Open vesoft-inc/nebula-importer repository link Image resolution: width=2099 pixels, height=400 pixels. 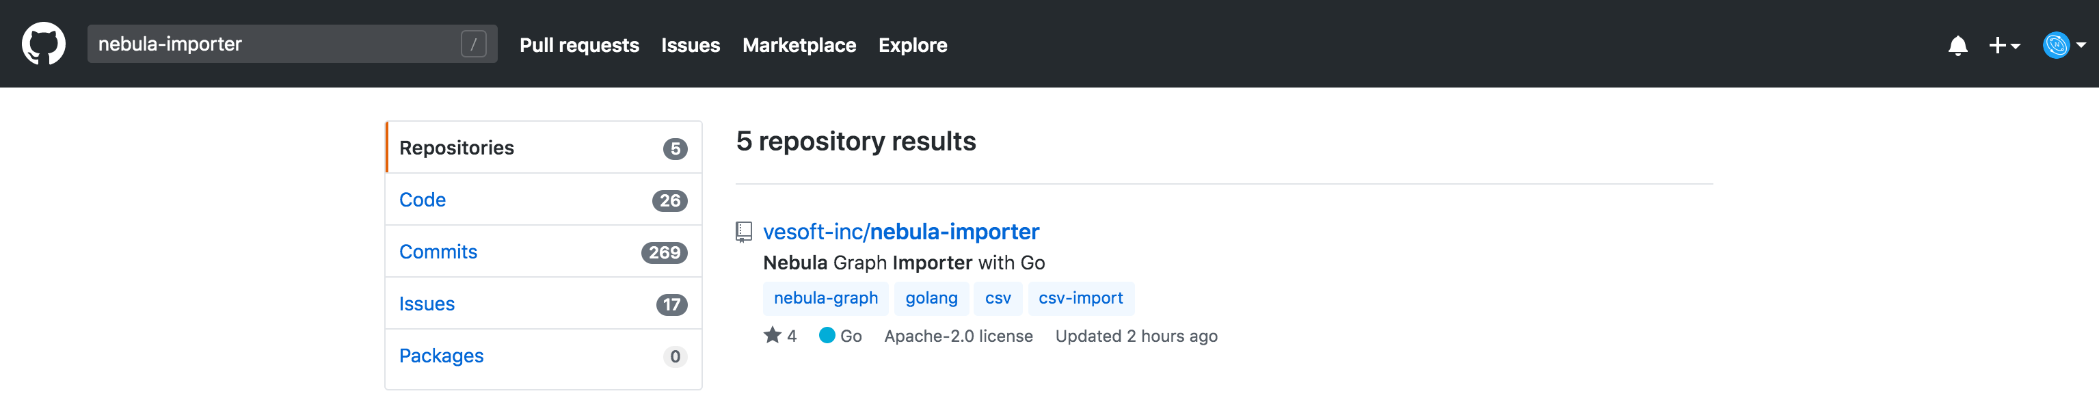900,232
